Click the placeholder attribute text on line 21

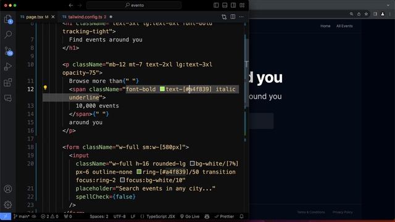pyautogui.click(x=94, y=188)
